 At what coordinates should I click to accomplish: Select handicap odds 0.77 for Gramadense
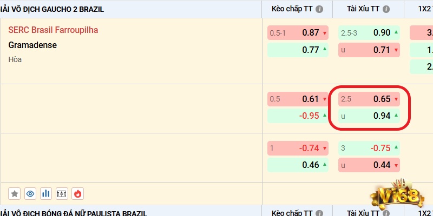298,50
